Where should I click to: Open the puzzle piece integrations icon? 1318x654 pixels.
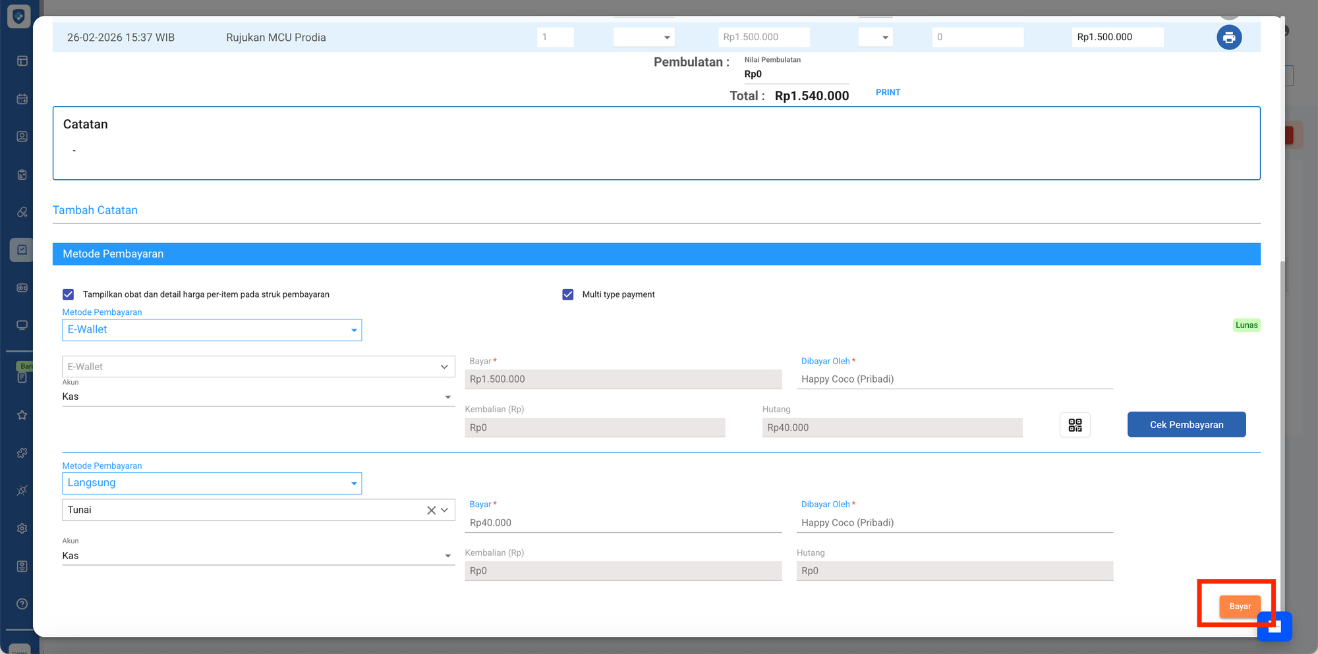[x=22, y=453]
